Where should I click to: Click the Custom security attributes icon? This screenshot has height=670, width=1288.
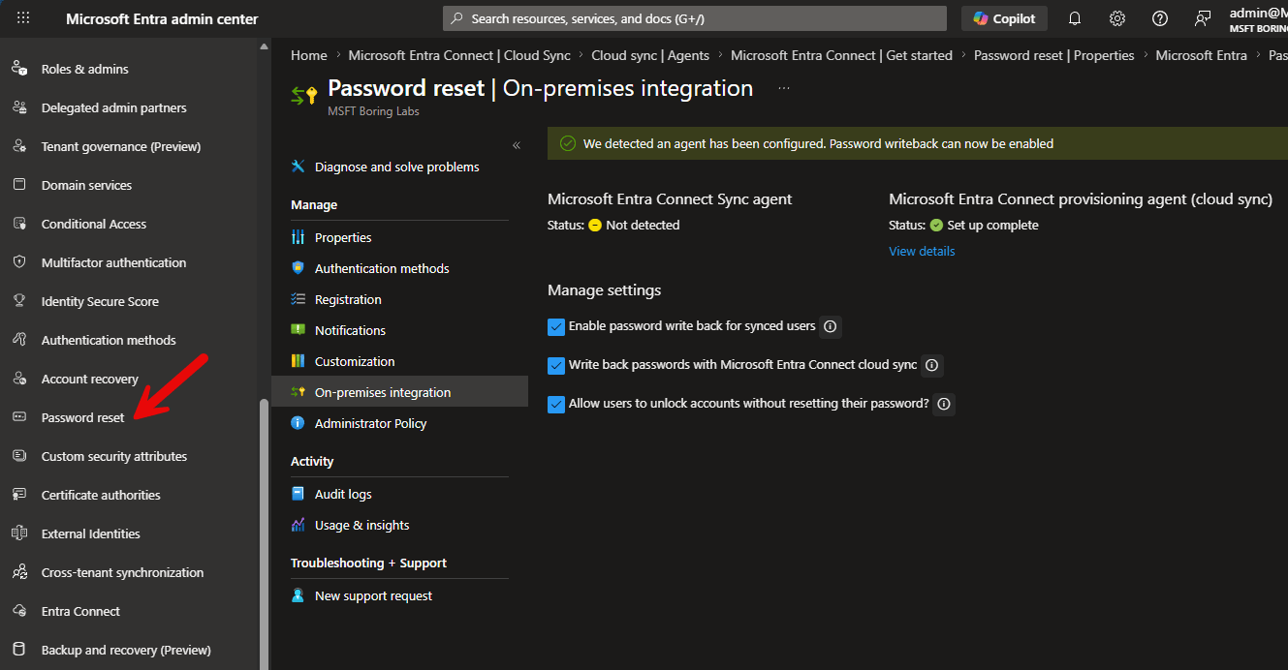coord(18,456)
